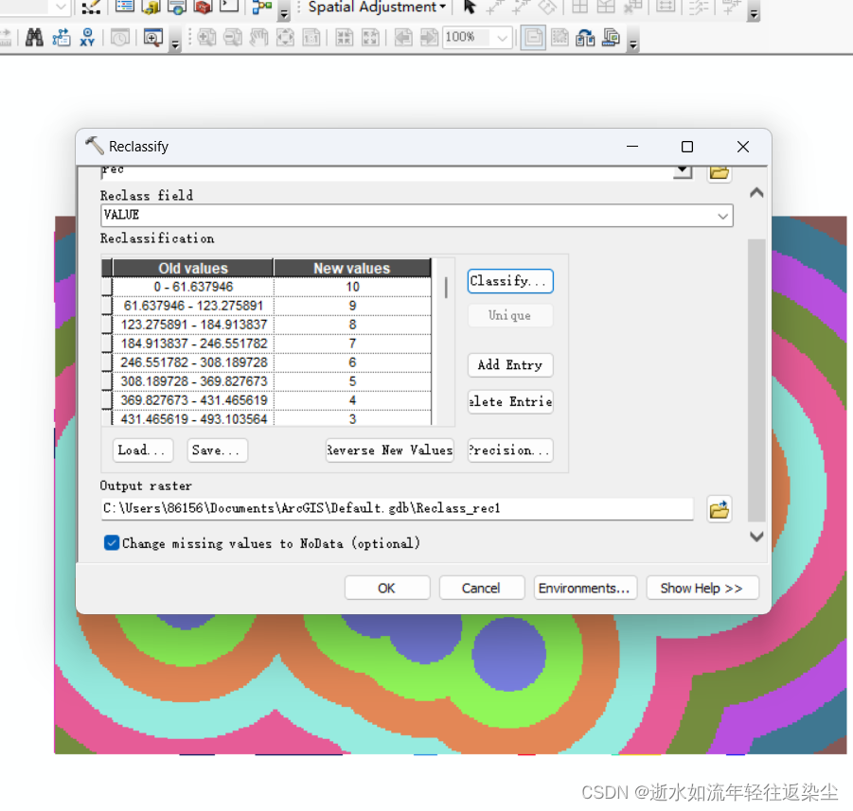Click the layout Zoom Out icon

point(233,38)
